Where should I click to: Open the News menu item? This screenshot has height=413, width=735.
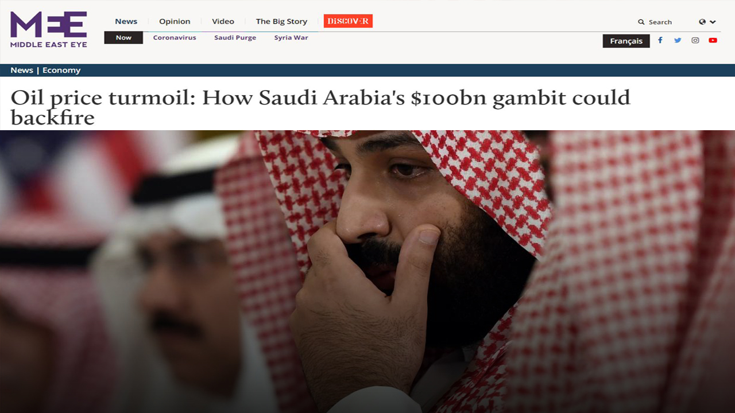tap(126, 21)
